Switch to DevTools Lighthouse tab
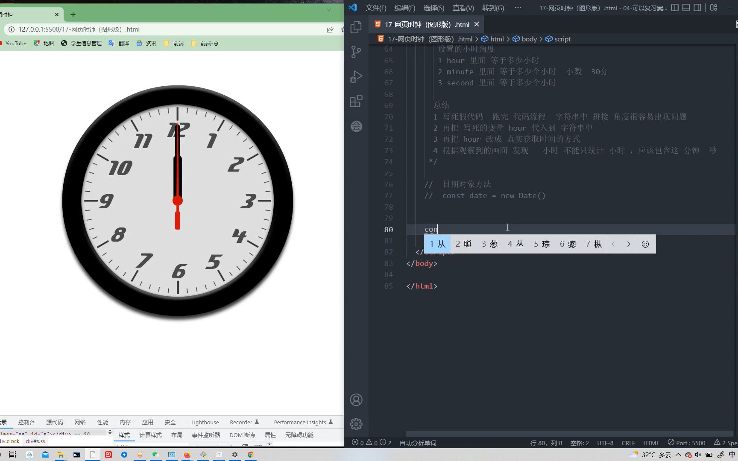738x461 pixels. [205, 422]
